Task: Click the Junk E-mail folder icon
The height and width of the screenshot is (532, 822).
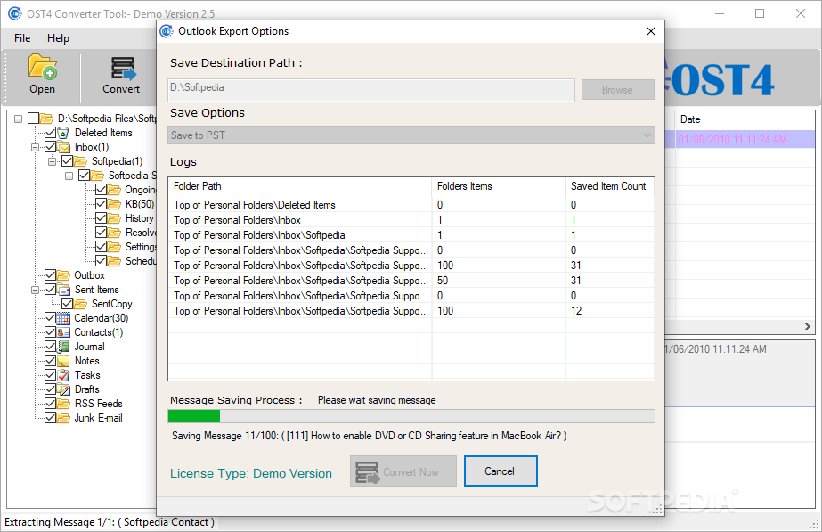Action: (63, 418)
